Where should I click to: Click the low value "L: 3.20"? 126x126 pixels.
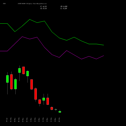pyautogui.click(x=64, y=9)
